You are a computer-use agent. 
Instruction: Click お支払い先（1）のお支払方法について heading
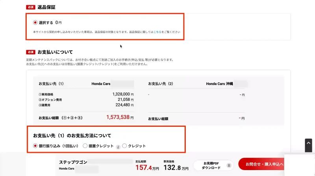(x=72, y=135)
